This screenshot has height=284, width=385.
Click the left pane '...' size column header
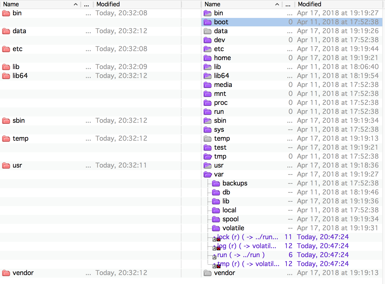[87, 4]
